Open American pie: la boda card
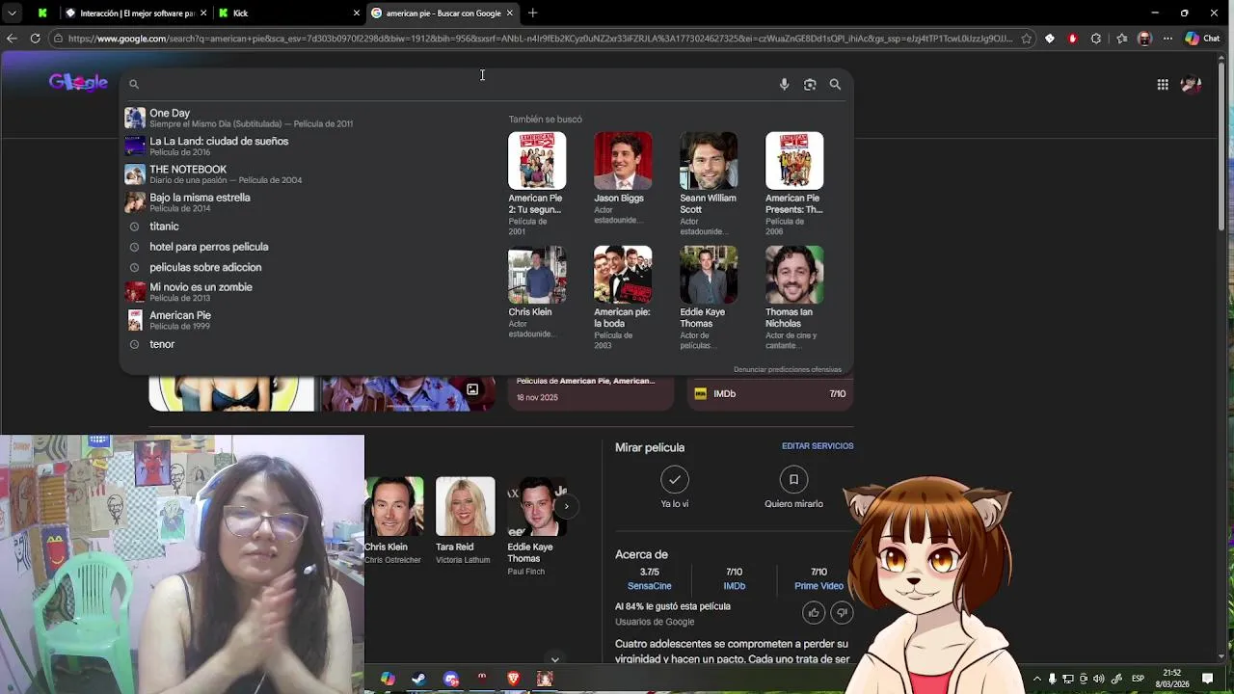 coord(622,298)
